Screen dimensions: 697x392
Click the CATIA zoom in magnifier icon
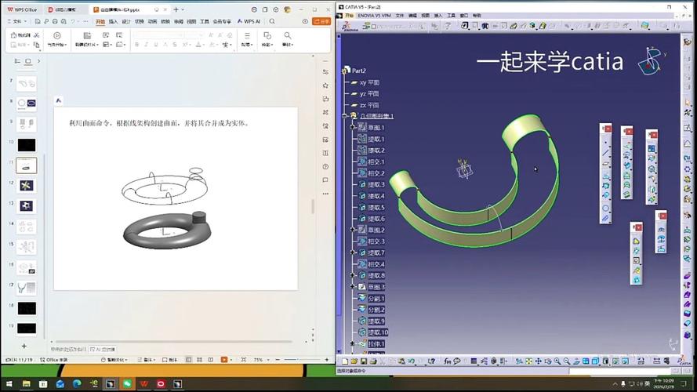pos(557,361)
